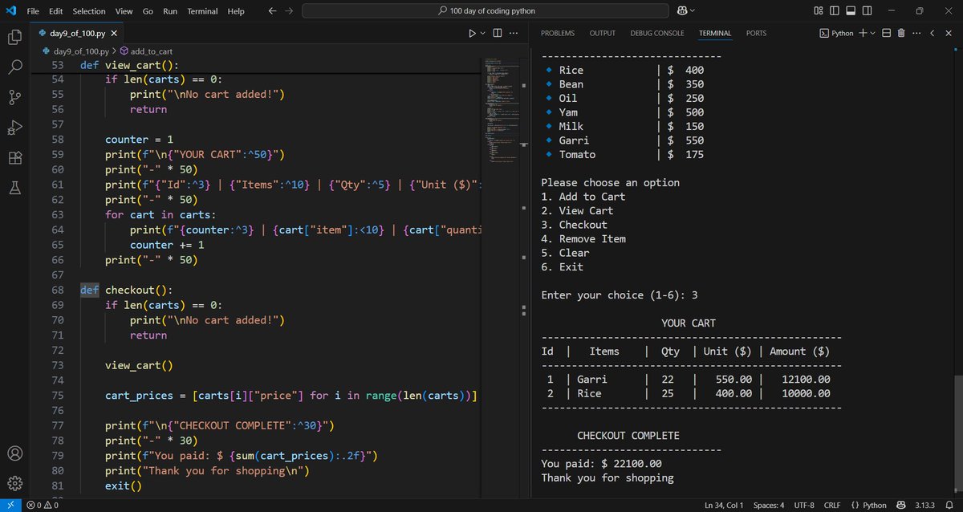
Task: Change the CRLF end of line sequence
Action: click(x=831, y=505)
